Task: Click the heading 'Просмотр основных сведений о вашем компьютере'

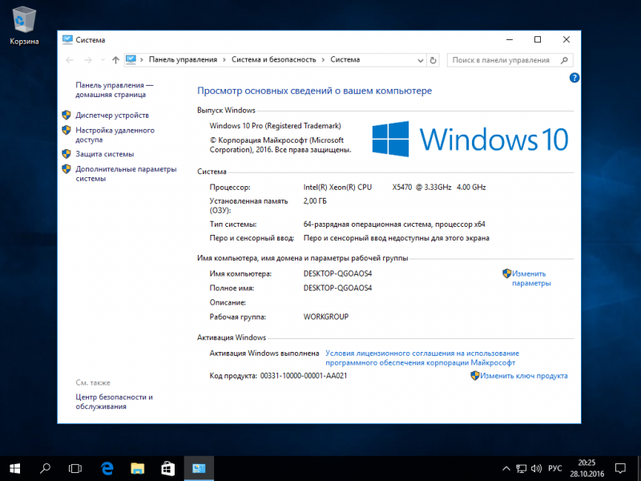Action: (314, 91)
